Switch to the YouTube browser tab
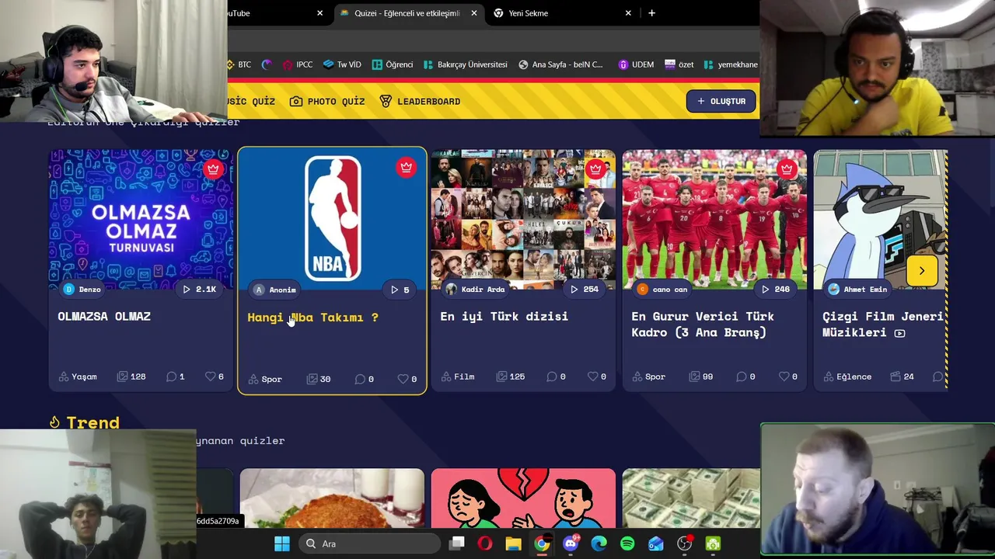This screenshot has width=995, height=559. coord(272,13)
